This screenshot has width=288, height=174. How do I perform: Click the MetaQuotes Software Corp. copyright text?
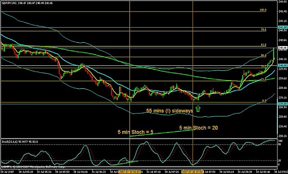click(x=33, y=167)
